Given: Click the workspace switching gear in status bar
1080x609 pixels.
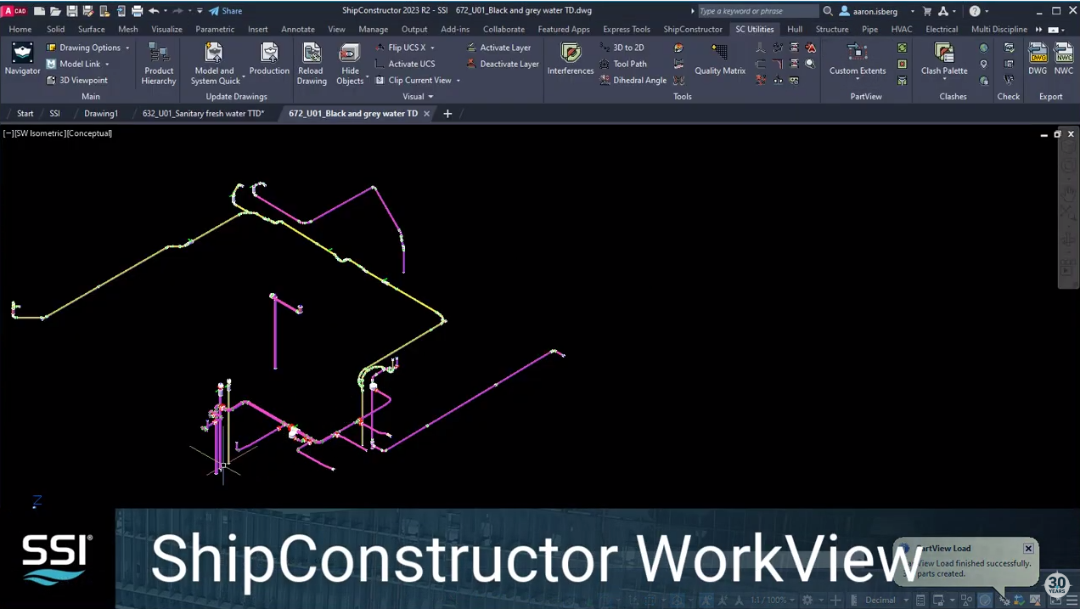Looking at the screenshot, I should [x=807, y=600].
